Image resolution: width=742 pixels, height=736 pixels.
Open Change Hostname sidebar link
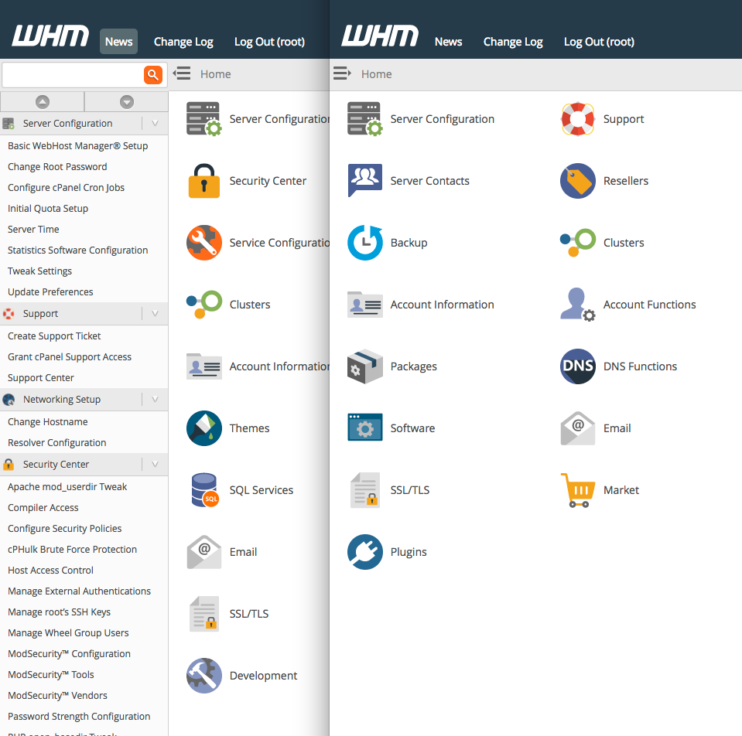[x=48, y=421]
